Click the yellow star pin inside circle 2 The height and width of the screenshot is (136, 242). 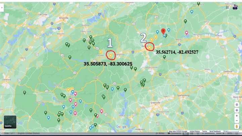[x=150, y=47]
